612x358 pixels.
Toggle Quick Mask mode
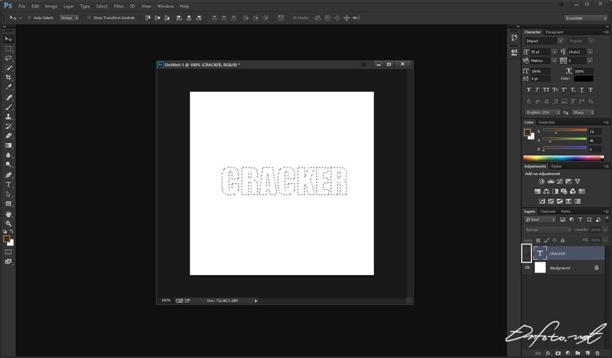click(x=8, y=252)
